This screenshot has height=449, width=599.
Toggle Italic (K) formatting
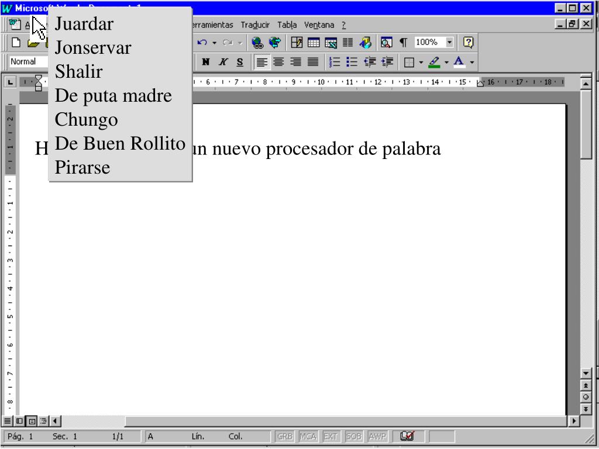[x=223, y=62]
